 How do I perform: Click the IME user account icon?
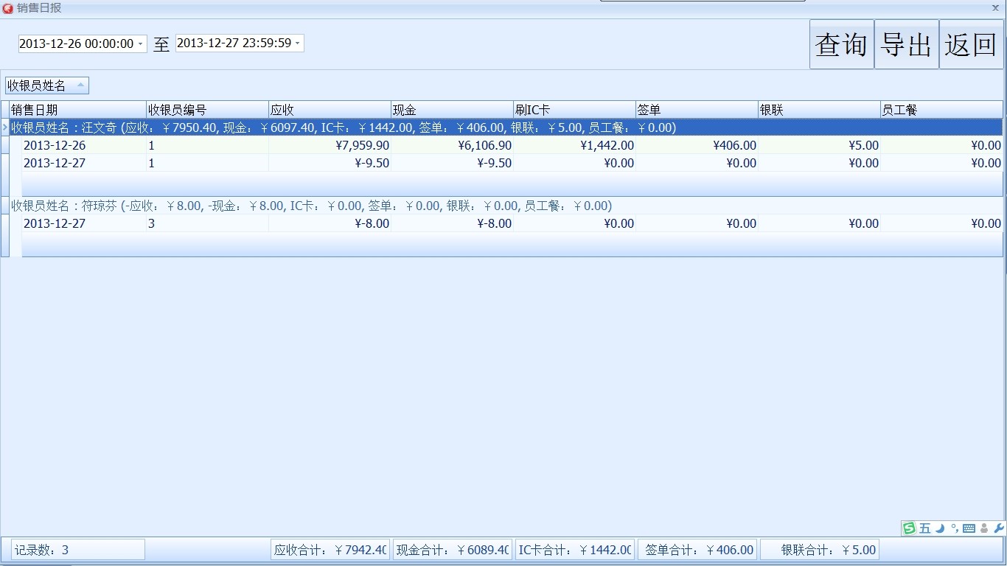[x=984, y=528]
